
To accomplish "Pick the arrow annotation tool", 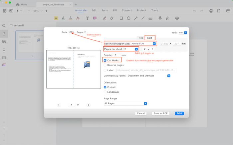I will pos(136,18).
